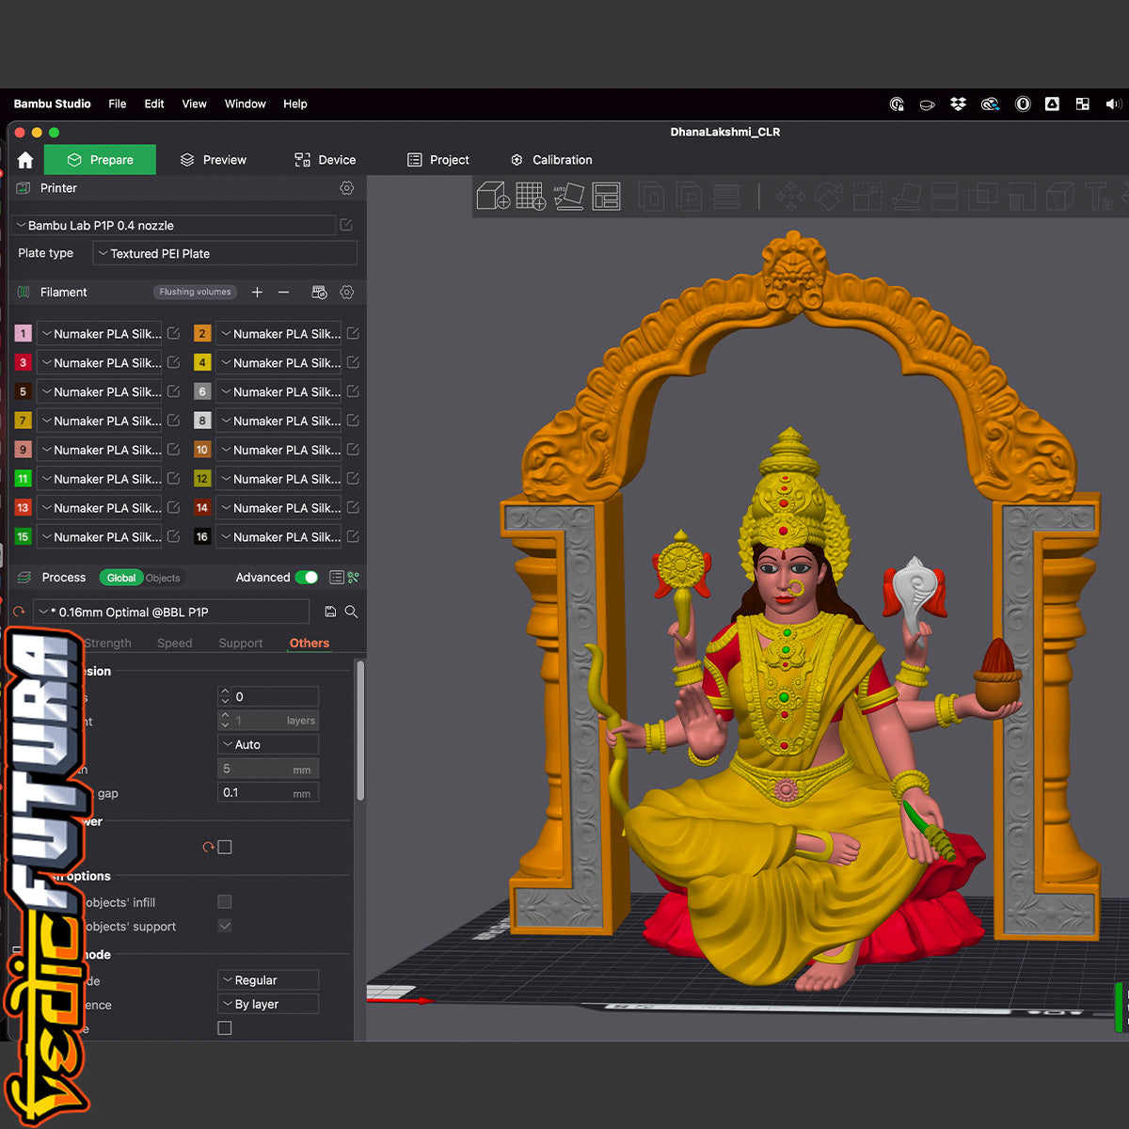Viewport: 1129px width, 1129px height.
Task: Click filament 3 red color swatch
Action: tap(24, 363)
